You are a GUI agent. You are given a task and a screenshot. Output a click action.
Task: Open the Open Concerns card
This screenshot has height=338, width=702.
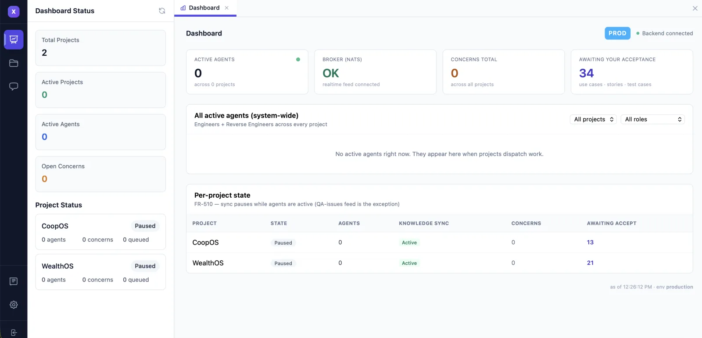100,174
